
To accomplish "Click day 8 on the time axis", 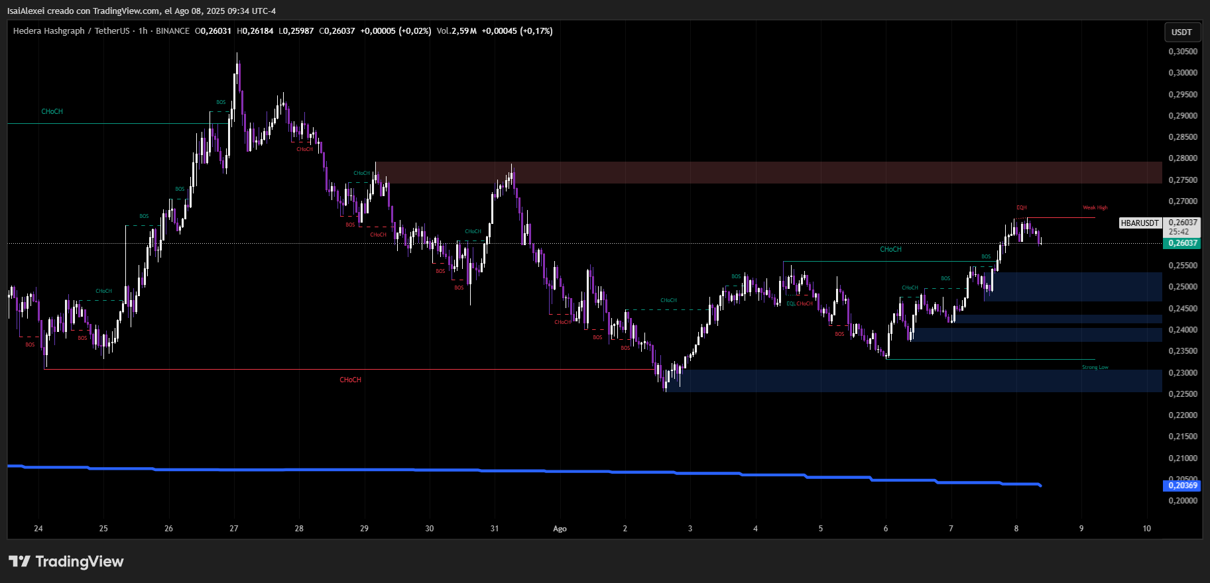I will click(x=1016, y=529).
